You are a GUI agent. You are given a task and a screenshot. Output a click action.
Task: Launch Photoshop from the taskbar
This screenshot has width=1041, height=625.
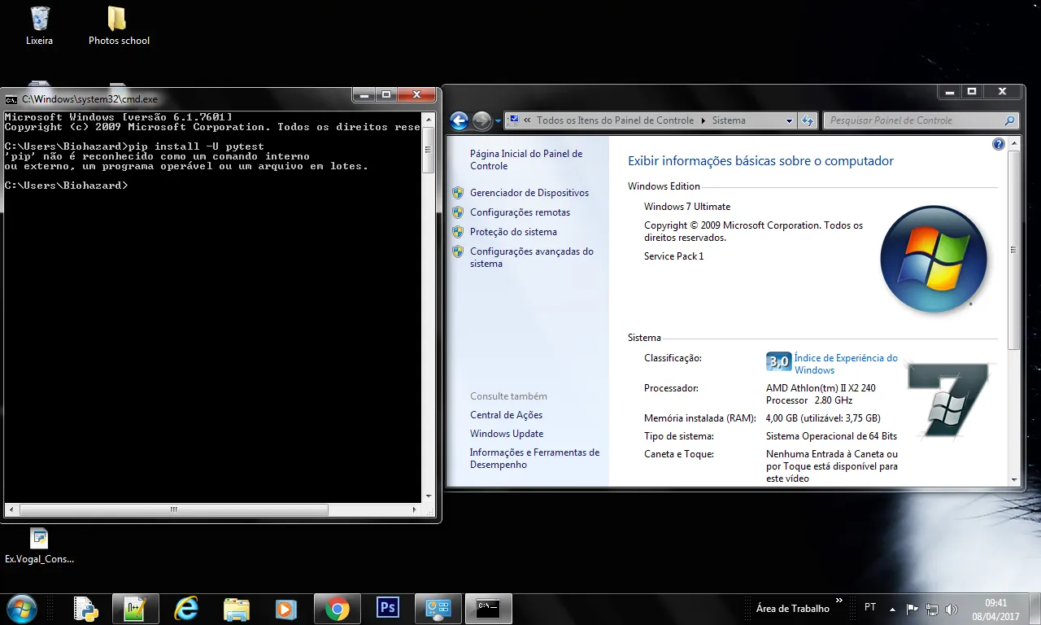[x=388, y=608]
